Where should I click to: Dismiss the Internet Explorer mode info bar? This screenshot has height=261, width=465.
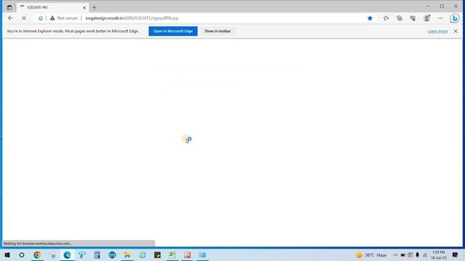(x=456, y=31)
